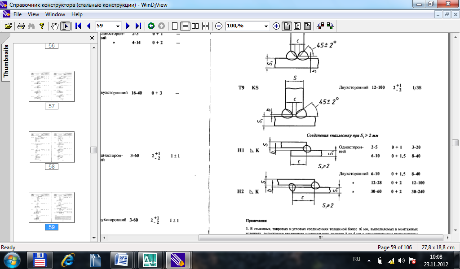This screenshot has height=269, width=460.
Task: Switch to continuous page layout
Action: pos(185,26)
